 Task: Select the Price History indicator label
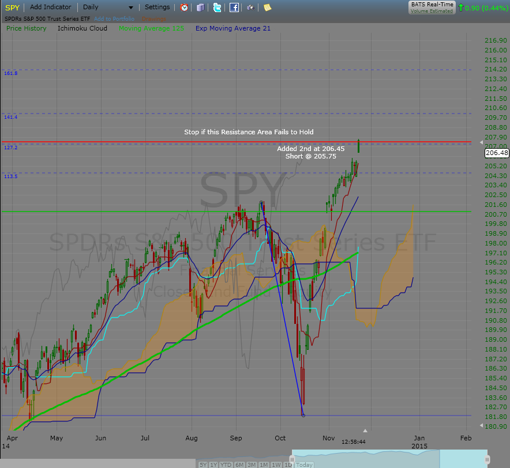pos(27,28)
